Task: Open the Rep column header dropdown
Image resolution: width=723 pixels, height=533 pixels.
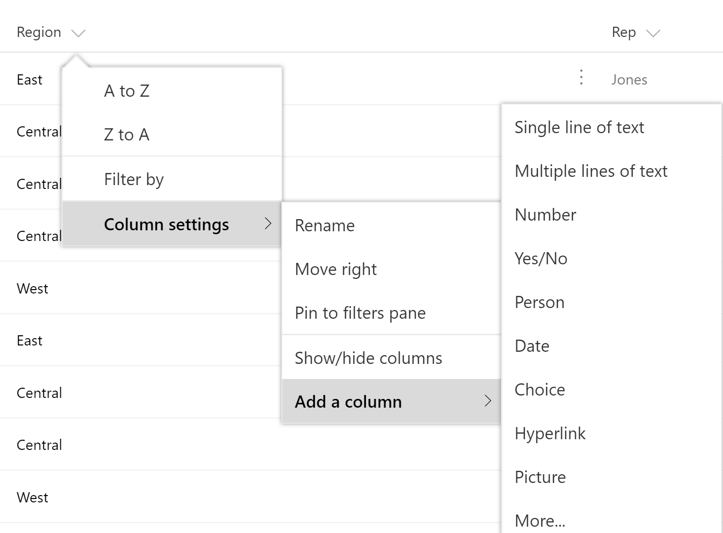Action: 653,33
